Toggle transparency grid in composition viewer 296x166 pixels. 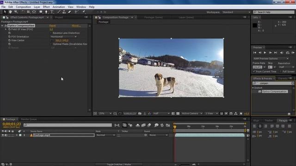178,113
